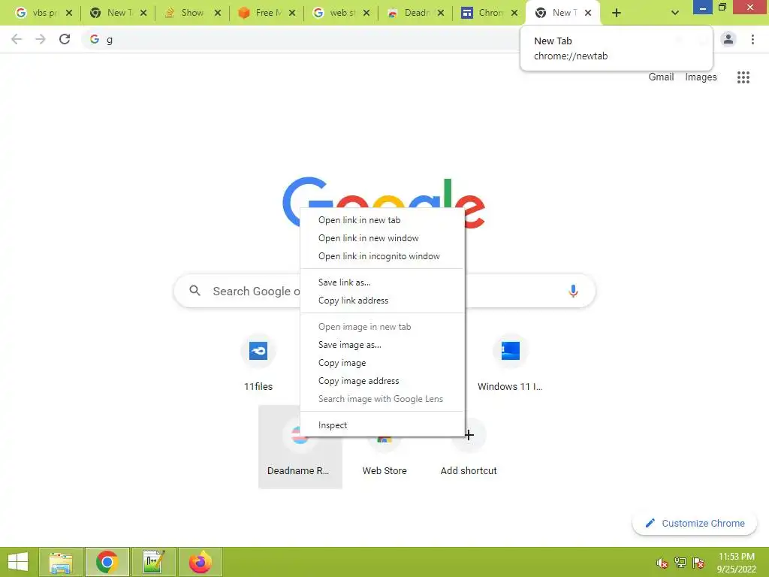Select 'Copy image' menu entry
The height and width of the screenshot is (577, 769).
coord(382,363)
